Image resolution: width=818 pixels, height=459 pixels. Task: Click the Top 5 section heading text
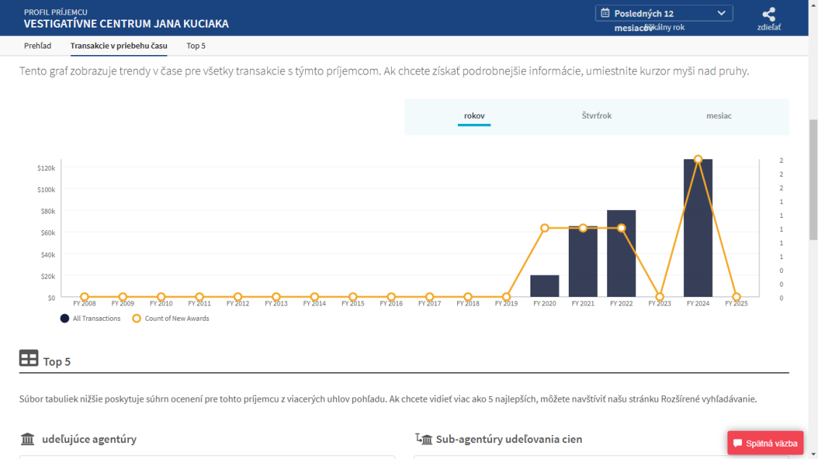point(57,361)
